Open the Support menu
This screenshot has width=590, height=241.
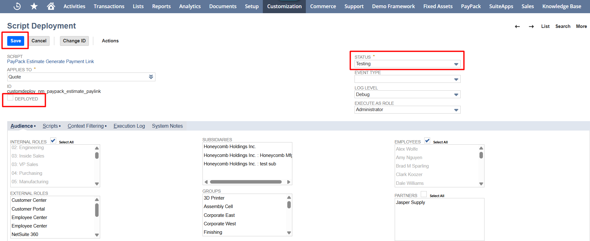[x=354, y=6]
